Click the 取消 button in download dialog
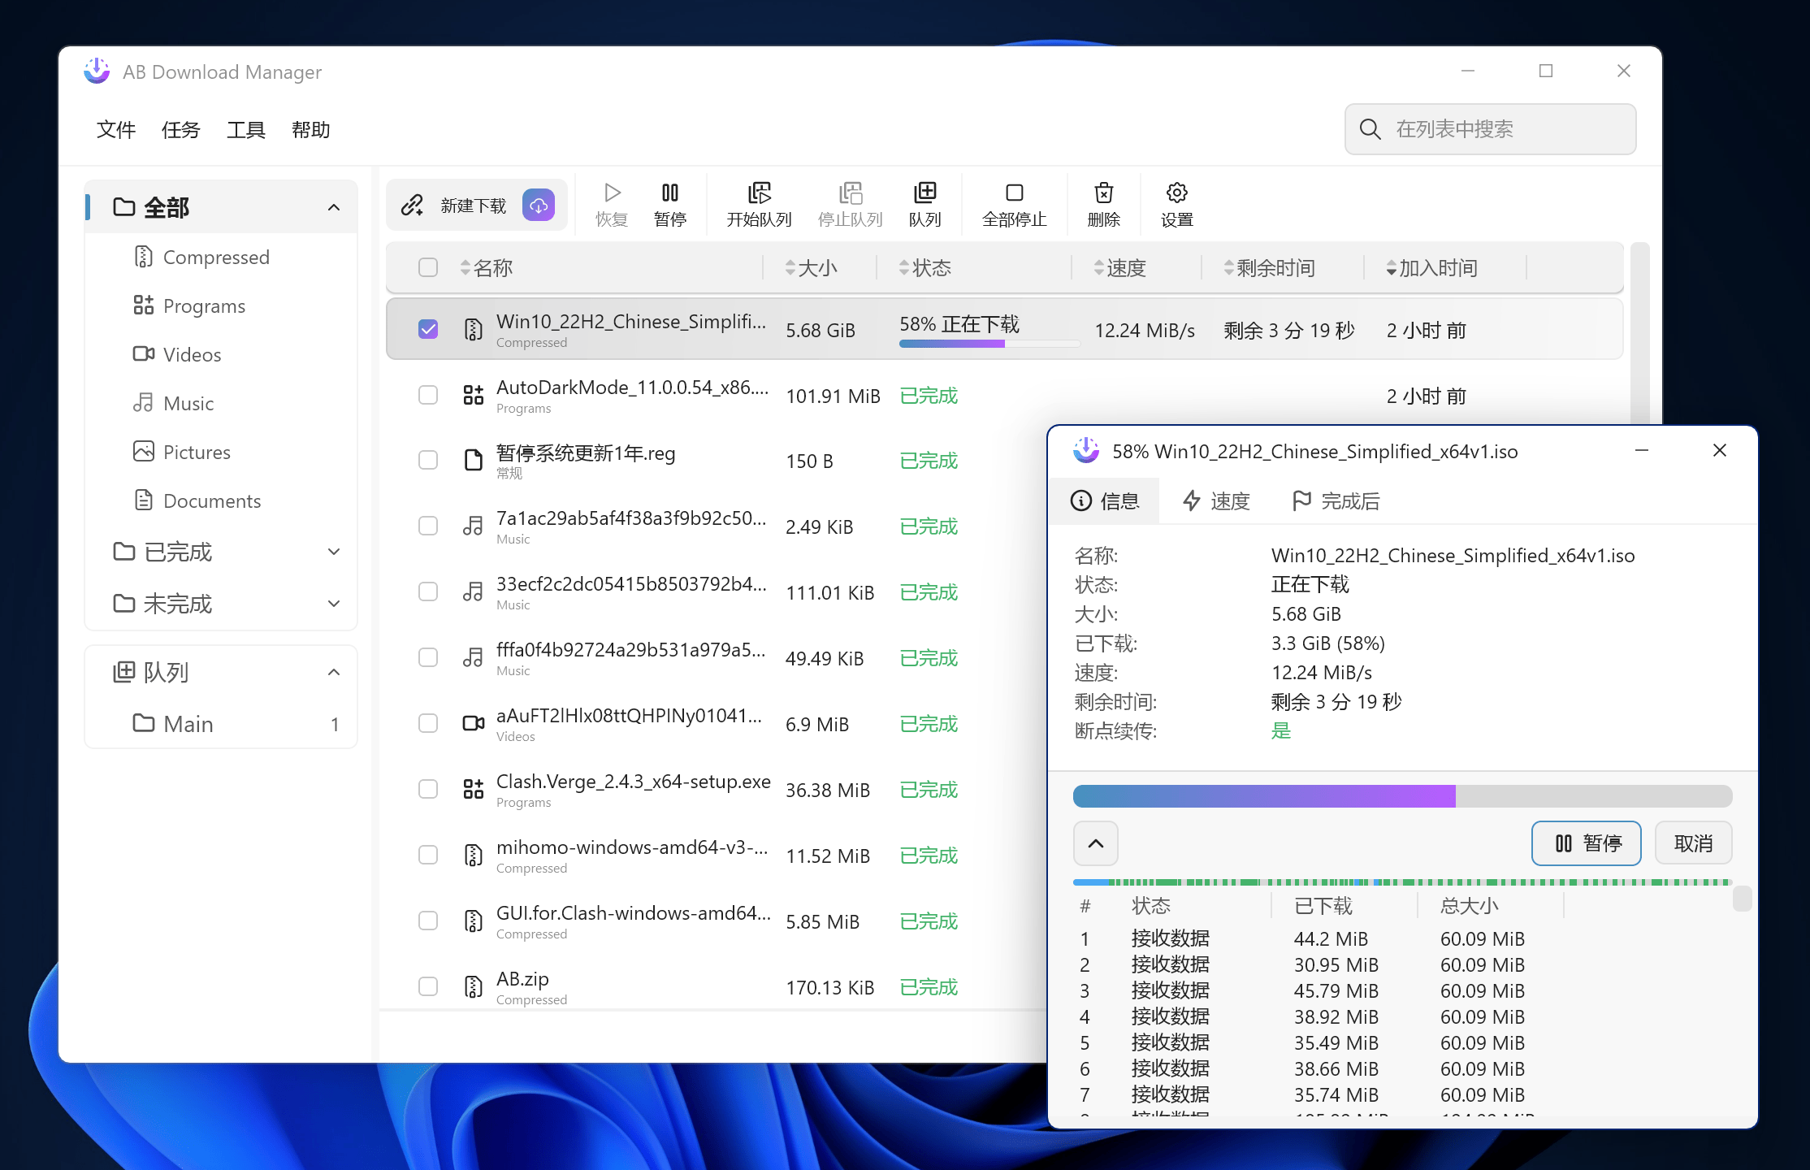 point(1693,843)
